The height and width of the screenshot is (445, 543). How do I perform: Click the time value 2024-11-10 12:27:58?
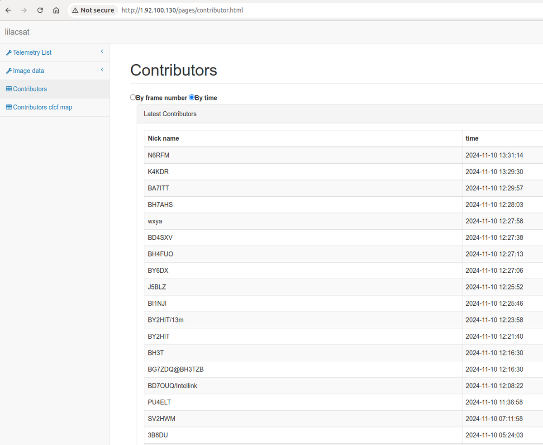point(494,221)
